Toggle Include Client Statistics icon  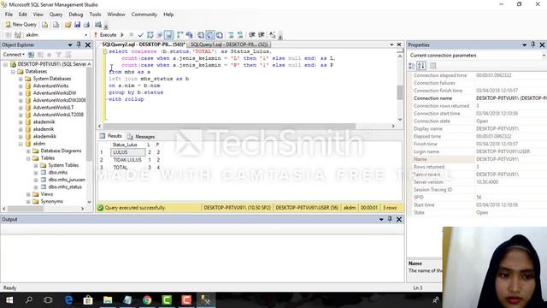(x=189, y=35)
